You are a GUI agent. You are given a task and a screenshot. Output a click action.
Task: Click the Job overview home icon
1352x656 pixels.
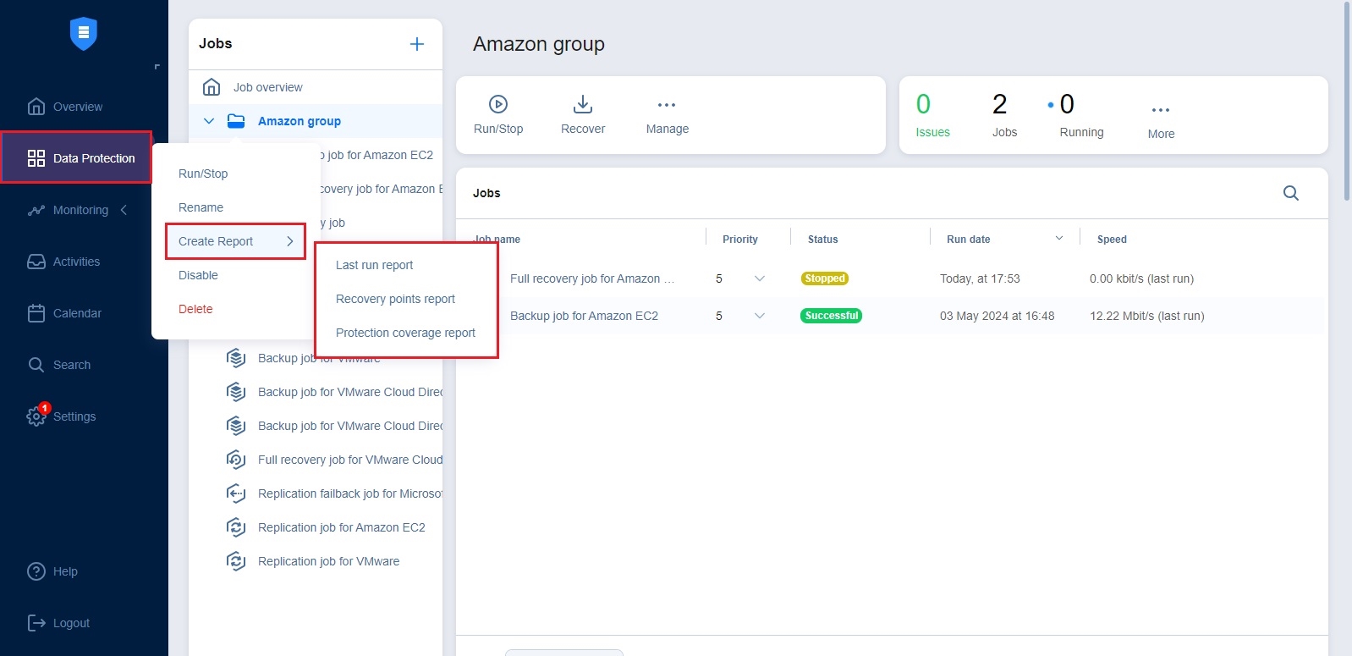point(212,87)
